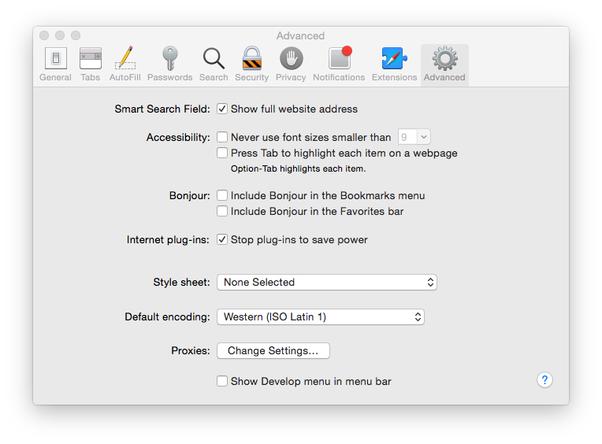
Task: Open the Search magnifier pane
Action: point(214,64)
